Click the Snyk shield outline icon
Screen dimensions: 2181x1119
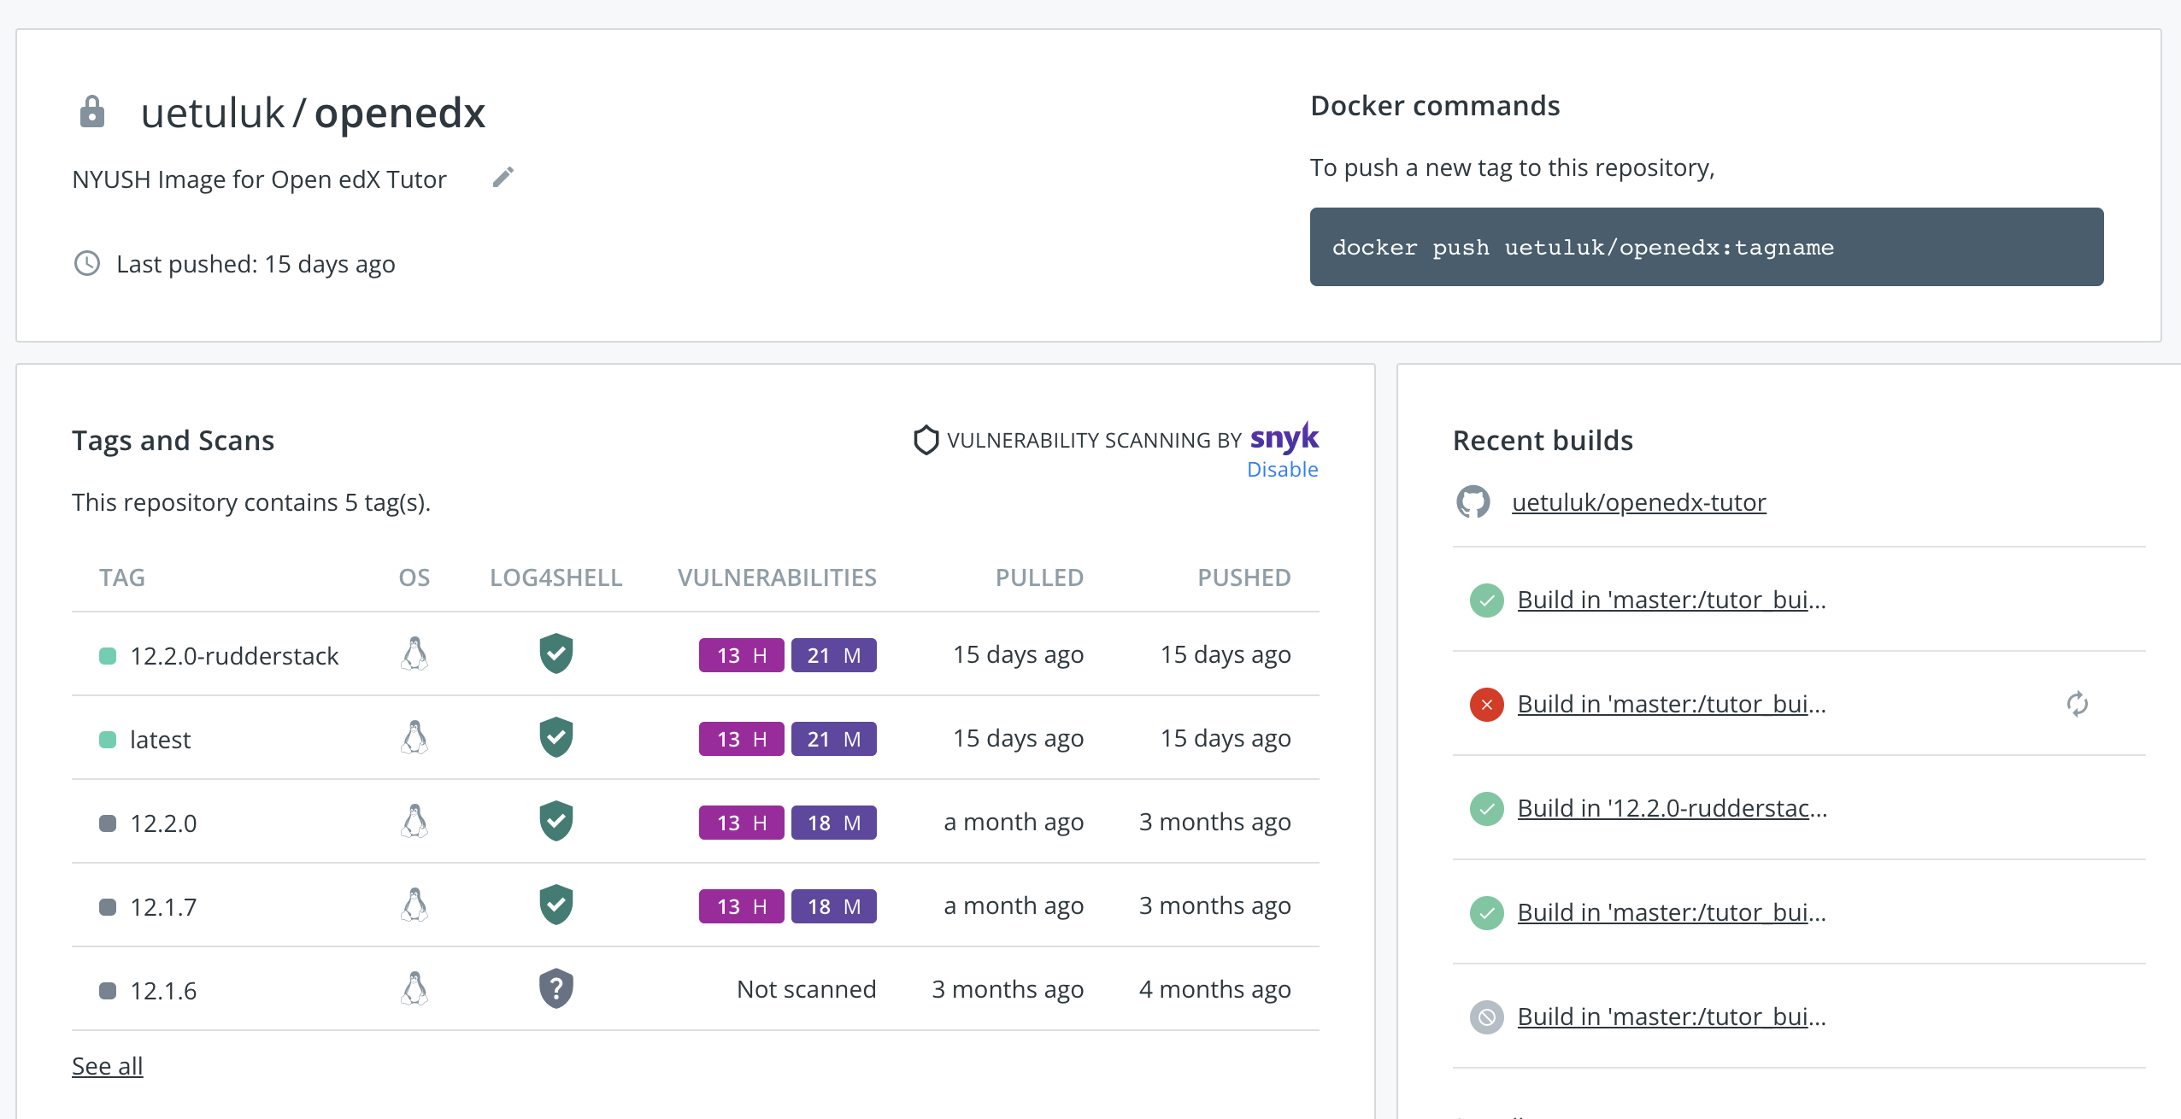click(926, 441)
